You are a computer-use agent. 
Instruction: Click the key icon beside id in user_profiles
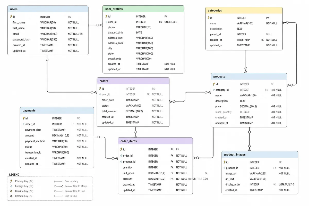point(106,16)
